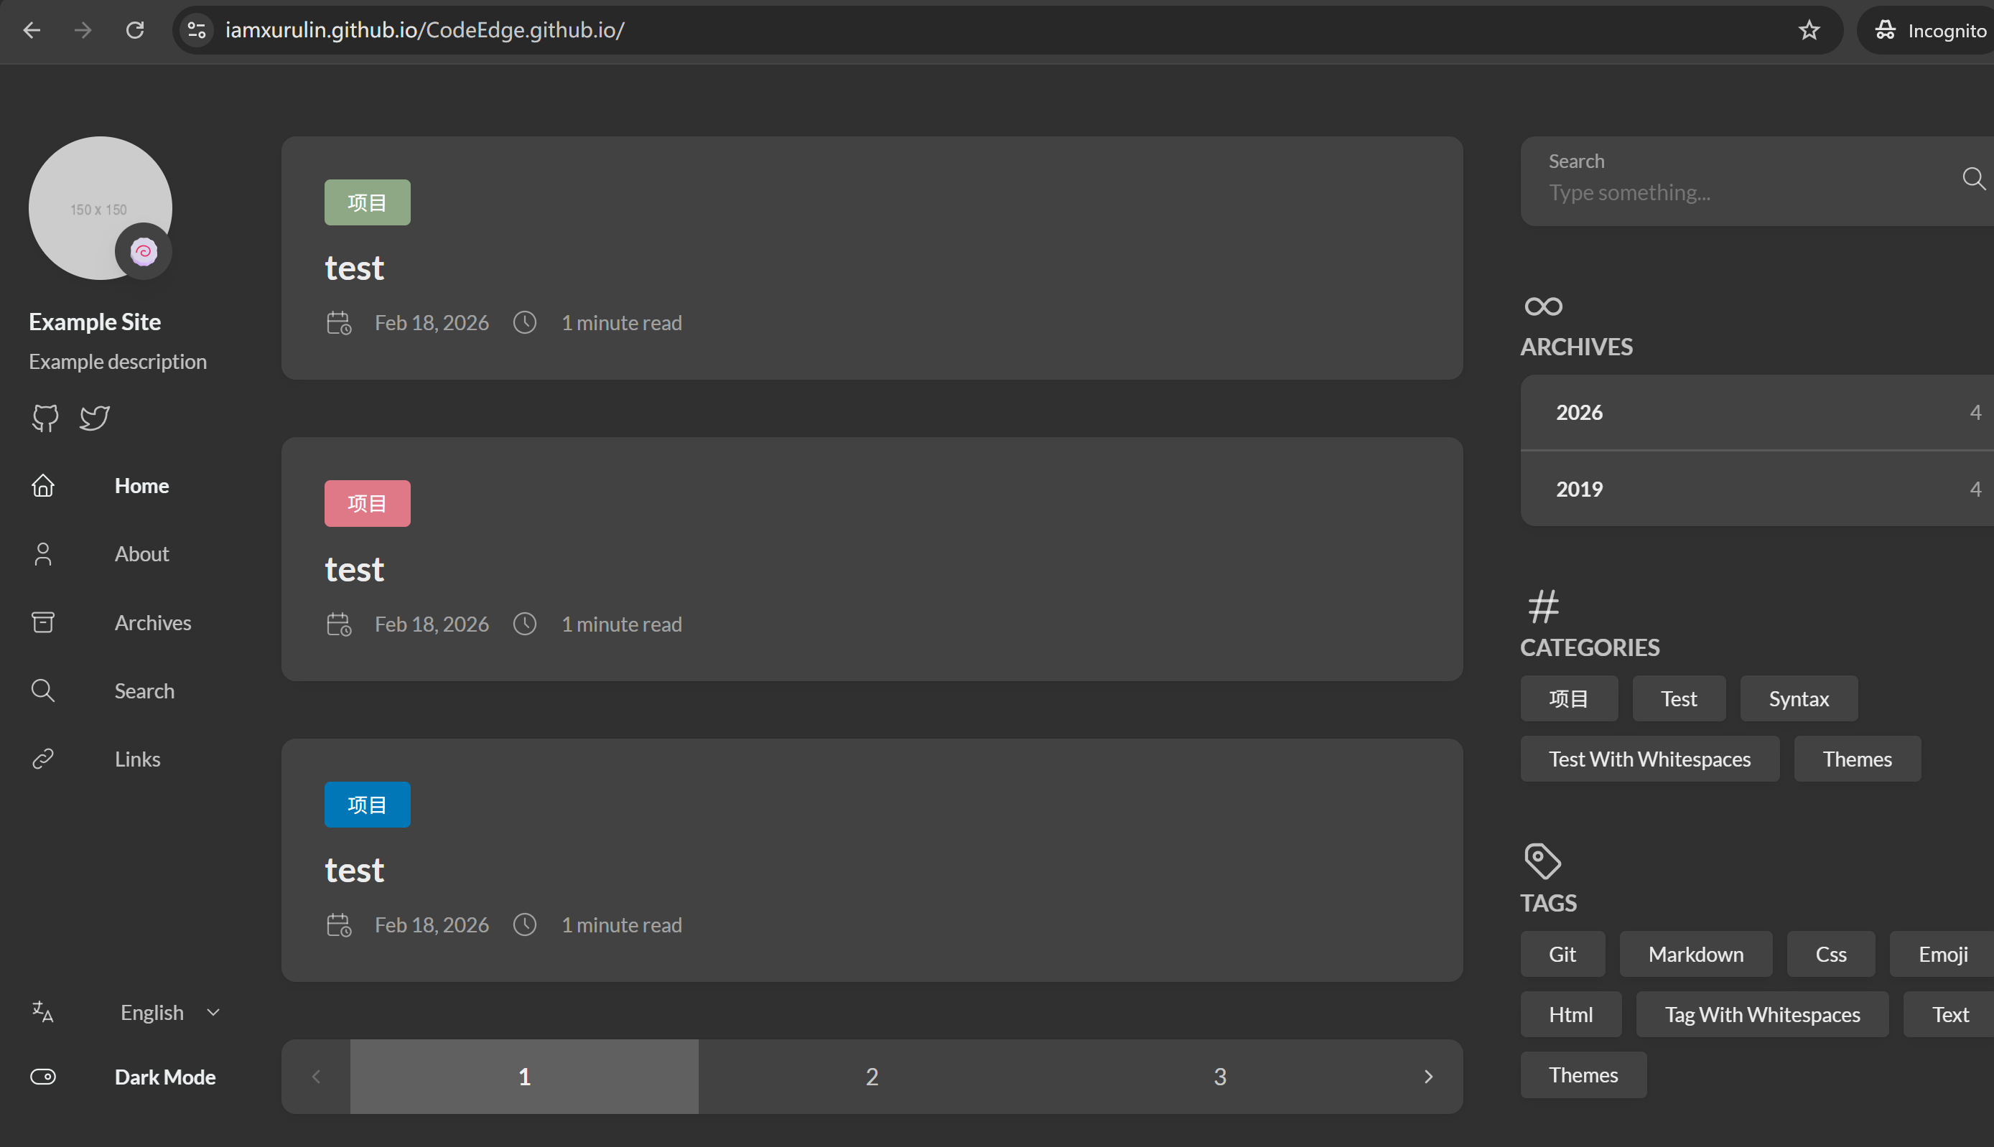Click the site information icon in the address bar
This screenshot has height=1147, width=1994.
[196, 30]
